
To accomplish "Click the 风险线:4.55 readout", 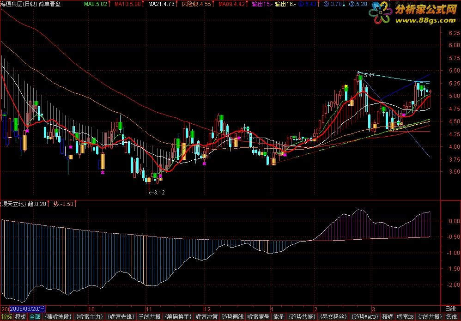I will 196,4.
